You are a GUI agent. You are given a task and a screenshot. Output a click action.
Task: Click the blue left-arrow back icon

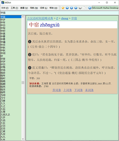pyautogui.click(x=76, y=8)
